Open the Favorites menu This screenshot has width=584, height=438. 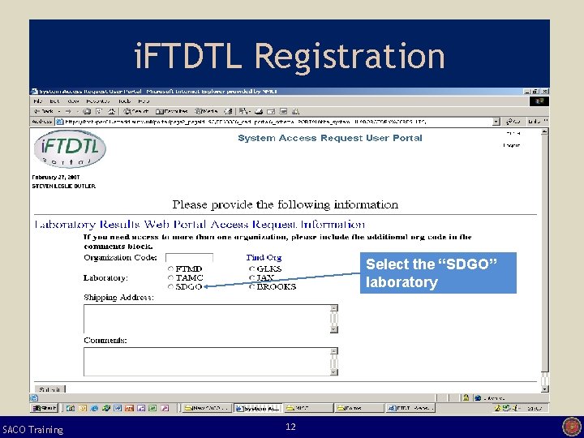click(x=97, y=101)
